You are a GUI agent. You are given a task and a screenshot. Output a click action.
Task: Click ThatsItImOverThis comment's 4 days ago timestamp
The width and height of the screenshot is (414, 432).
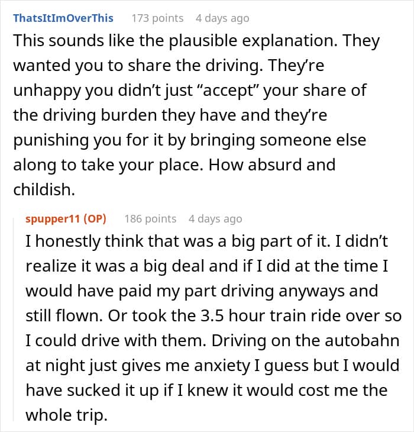pyautogui.click(x=222, y=18)
